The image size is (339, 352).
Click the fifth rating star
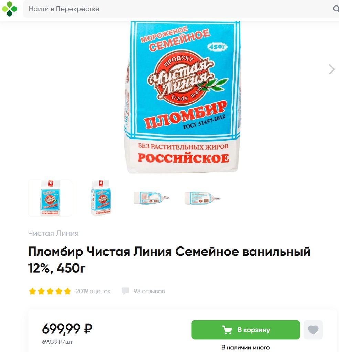tap(67, 291)
